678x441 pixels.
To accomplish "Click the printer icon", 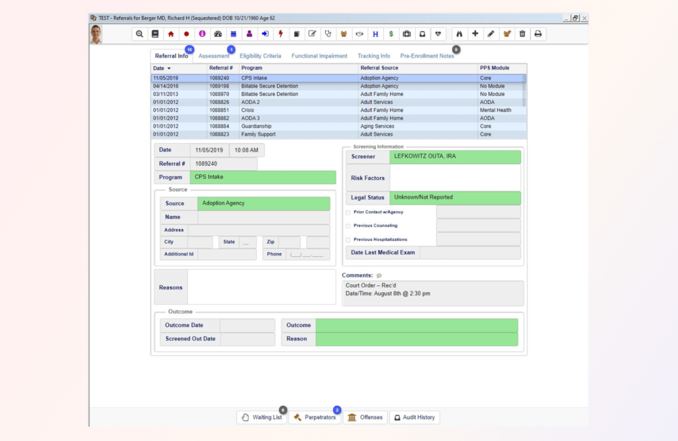I will [x=538, y=34].
